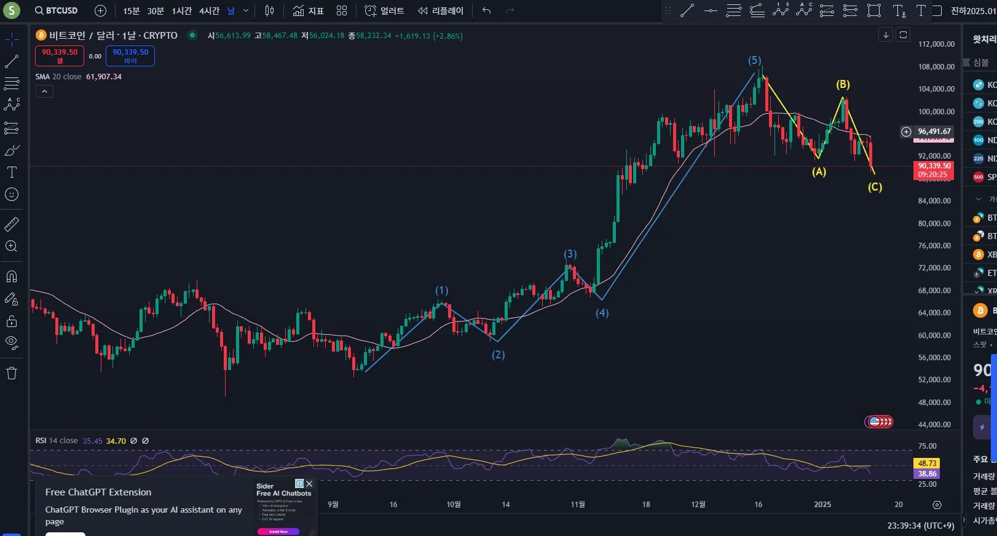The height and width of the screenshot is (536, 997).
Task: Select the crosshair cursor tool
Action: (12, 40)
